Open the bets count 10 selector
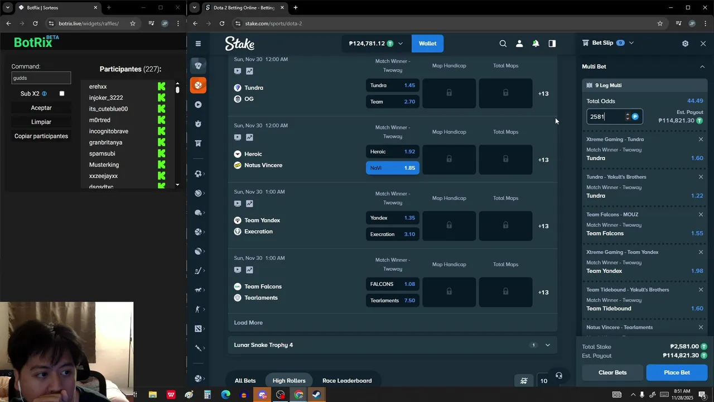Image resolution: width=714 pixels, height=402 pixels. pos(544,381)
